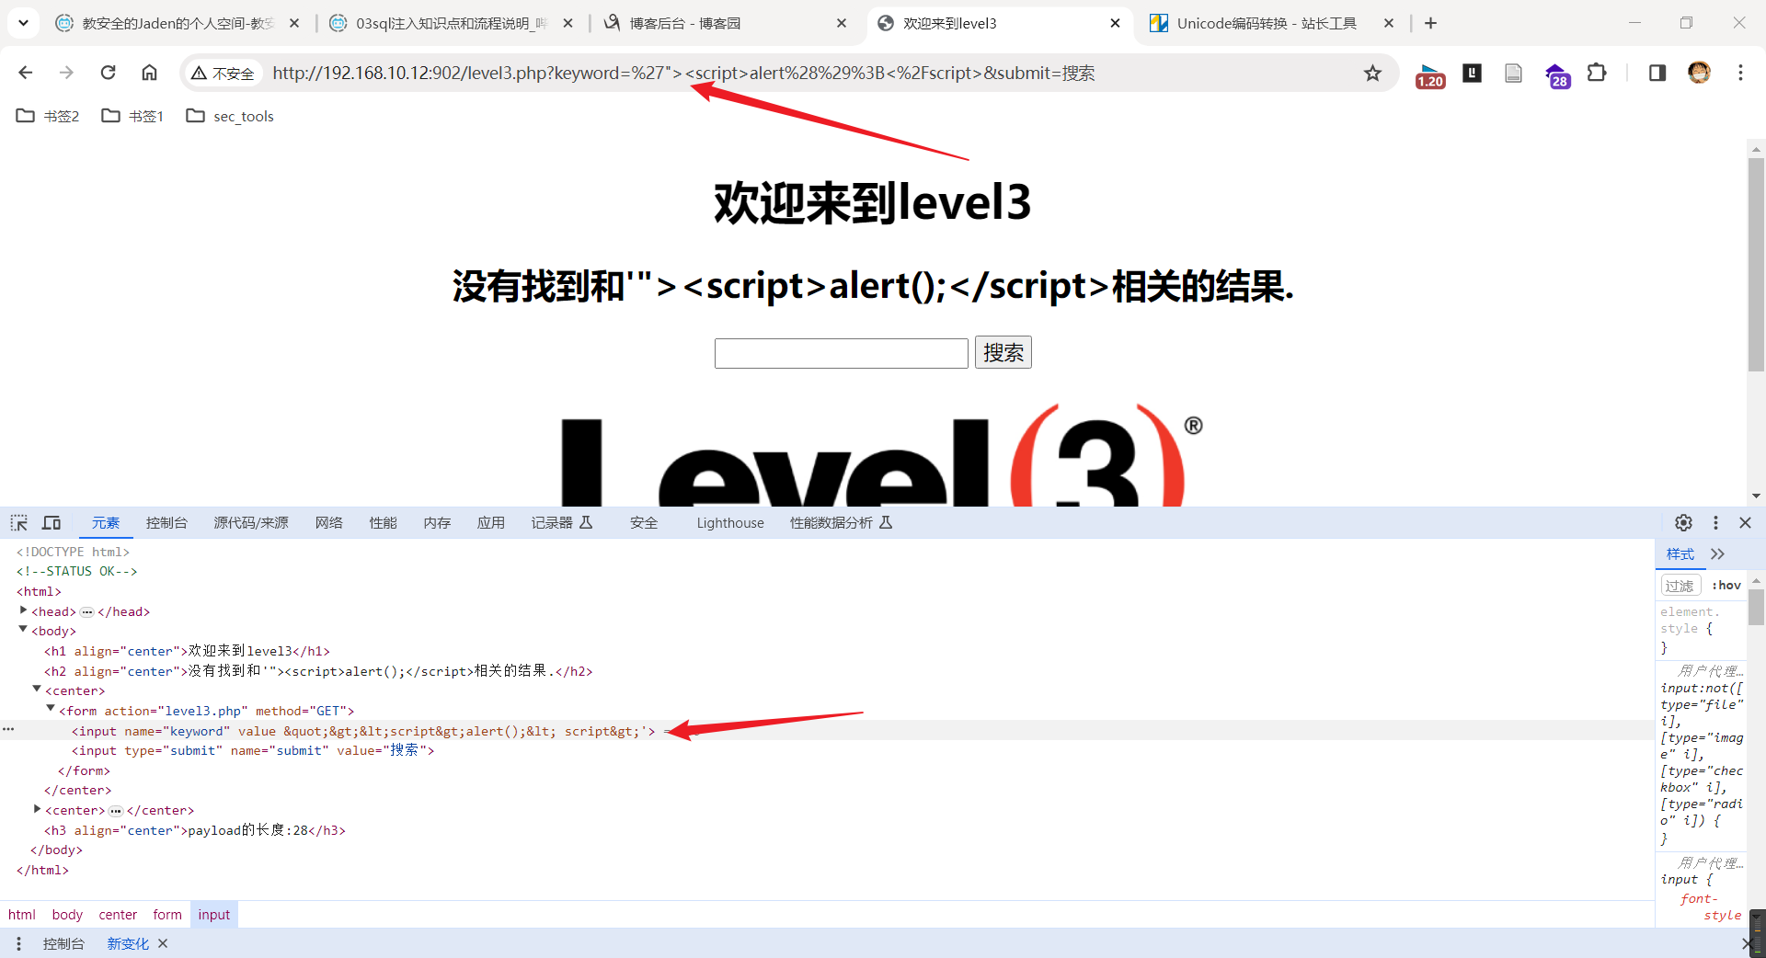Show site security info '不安全'
The height and width of the screenshot is (958, 1766).
[x=223, y=73]
